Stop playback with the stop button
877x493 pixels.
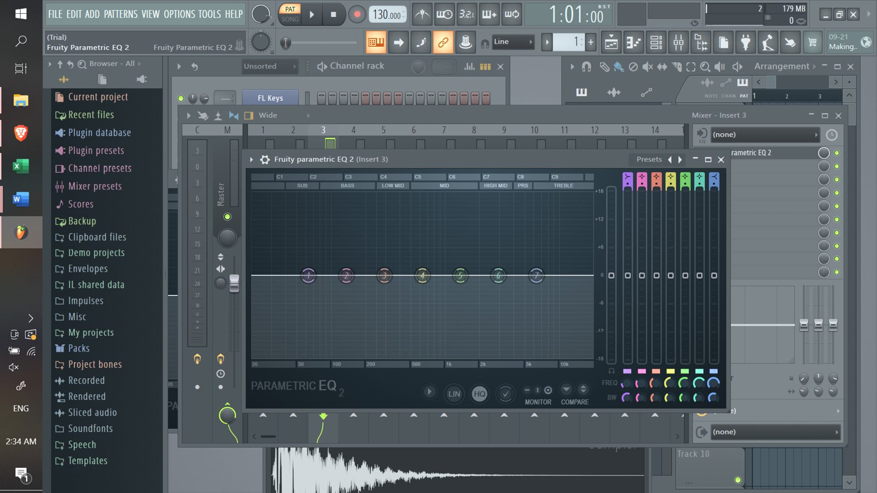pos(333,14)
